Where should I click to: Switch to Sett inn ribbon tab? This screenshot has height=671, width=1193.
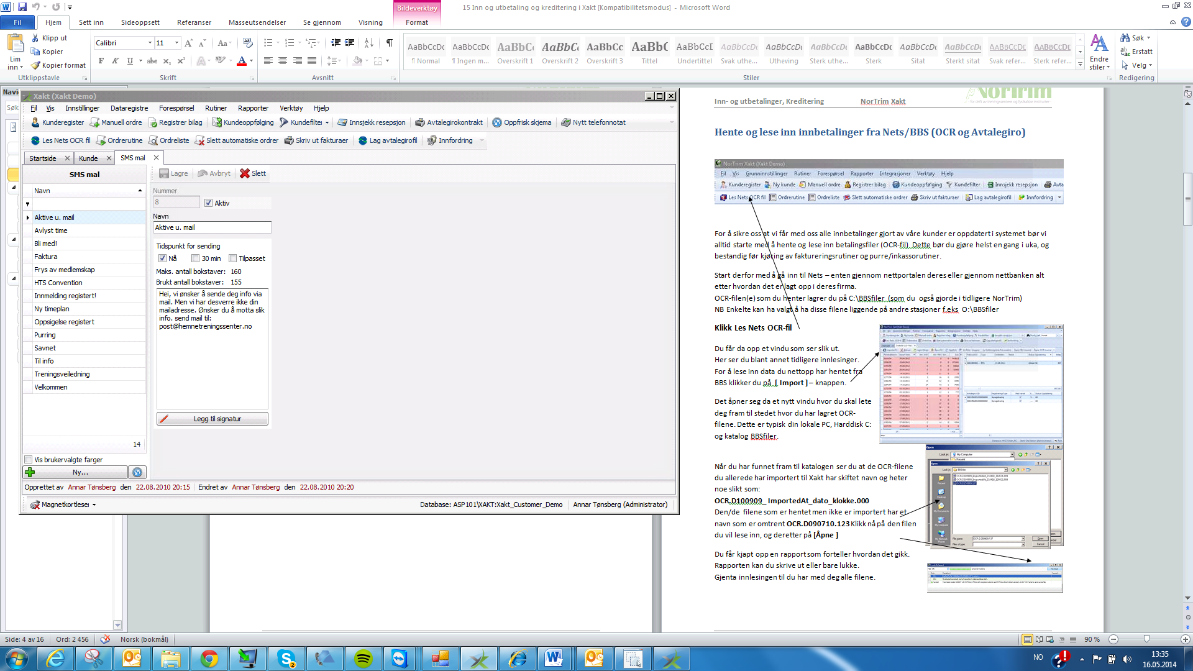pyautogui.click(x=91, y=22)
